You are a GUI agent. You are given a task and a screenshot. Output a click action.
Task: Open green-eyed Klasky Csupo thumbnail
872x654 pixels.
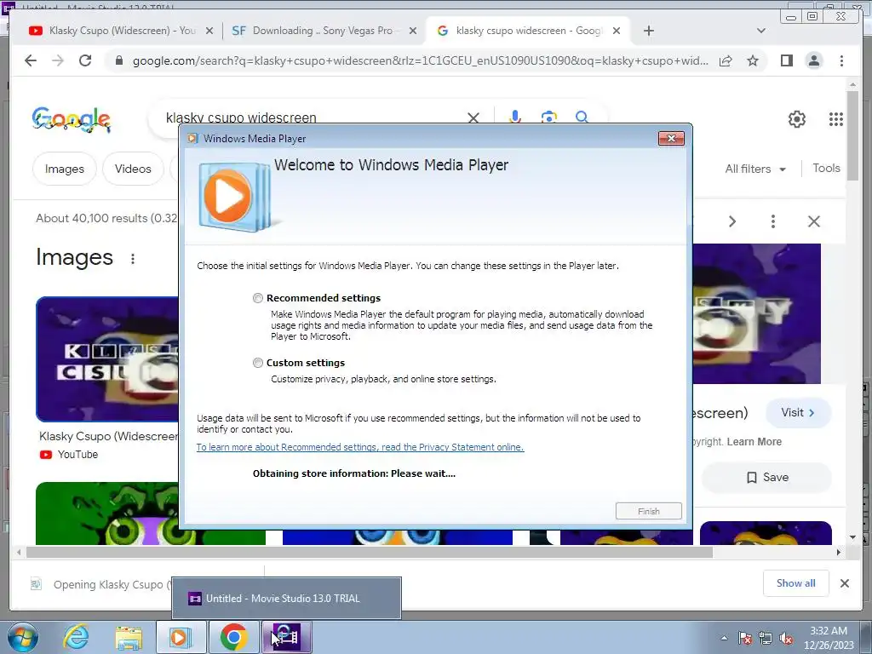point(150,513)
